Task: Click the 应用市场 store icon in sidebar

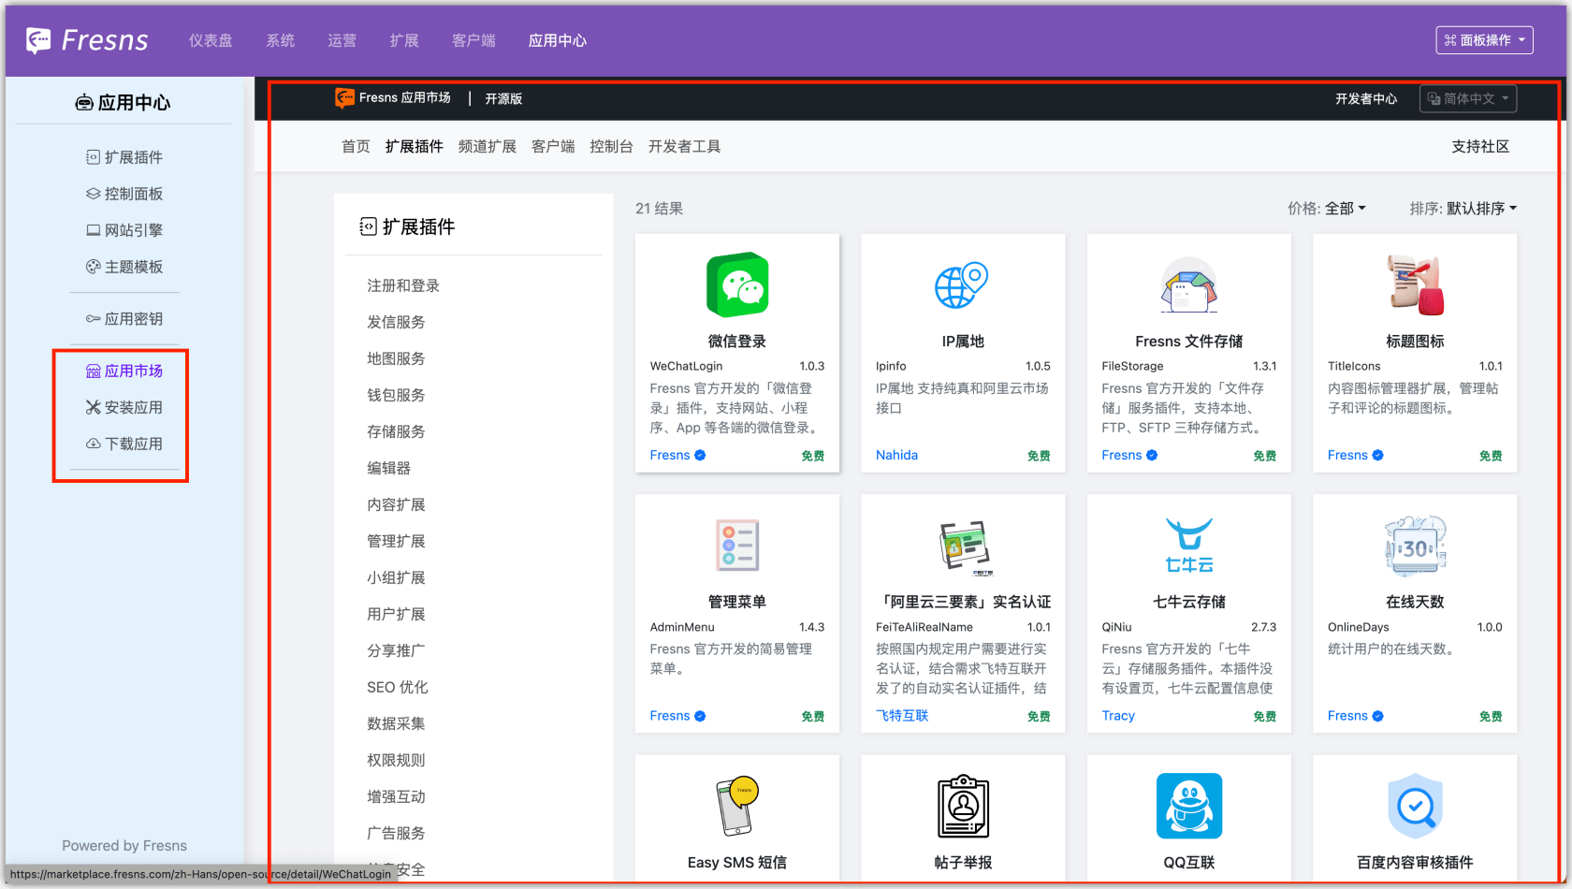Action: pyautogui.click(x=94, y=372)
